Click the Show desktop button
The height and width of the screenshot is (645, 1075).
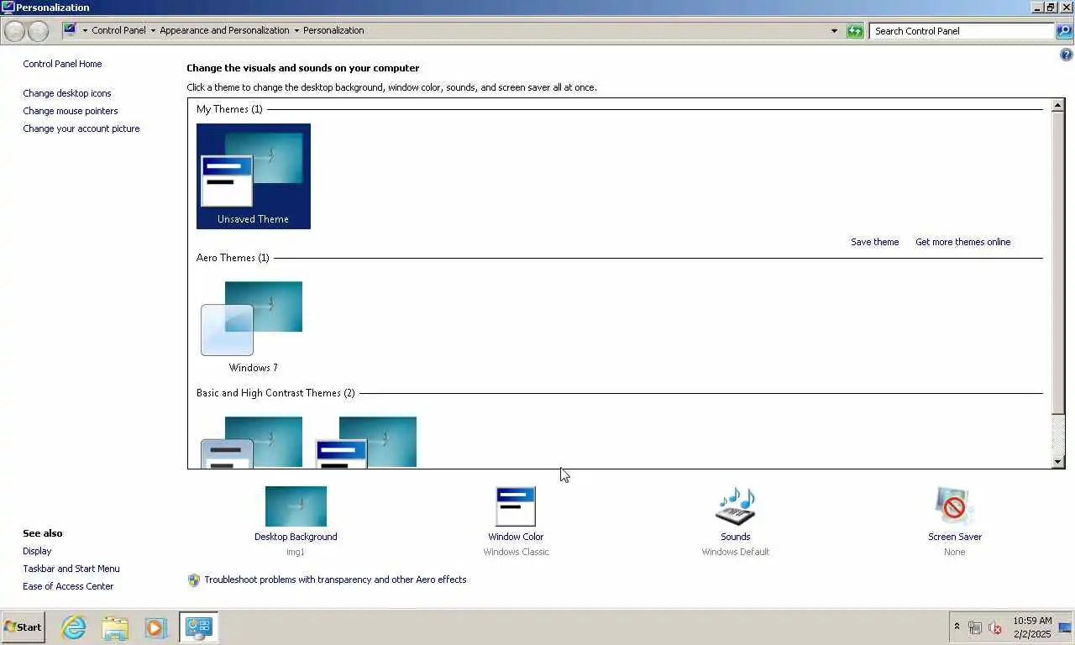pos(1065,627)
